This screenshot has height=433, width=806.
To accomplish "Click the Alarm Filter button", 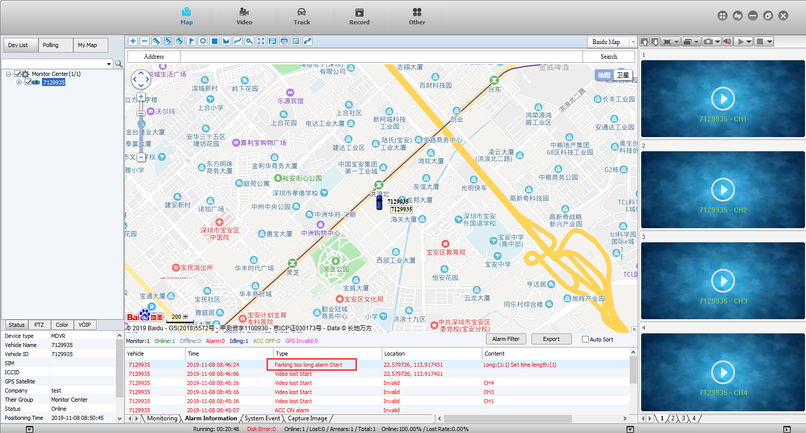I will pyautogui.click(x=506, y=339).
